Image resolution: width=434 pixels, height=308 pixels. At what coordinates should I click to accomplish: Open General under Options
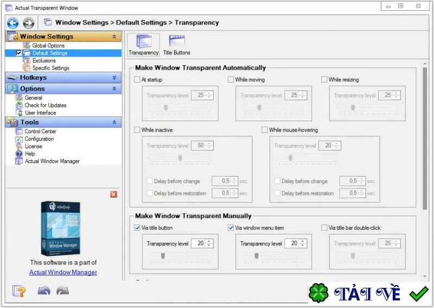pyautogui.click(x=33, y=98)
